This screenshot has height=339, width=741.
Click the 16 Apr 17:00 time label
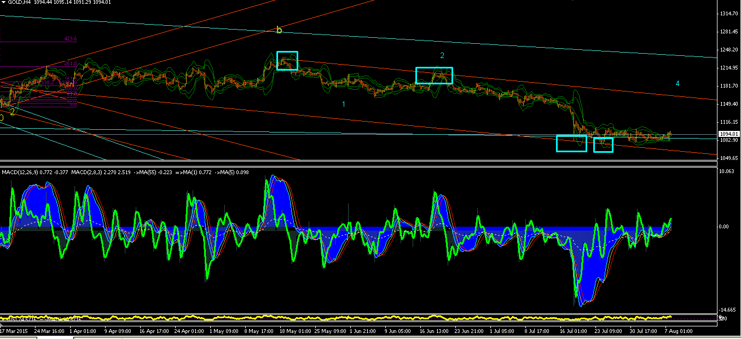click(x=154, y=331)
